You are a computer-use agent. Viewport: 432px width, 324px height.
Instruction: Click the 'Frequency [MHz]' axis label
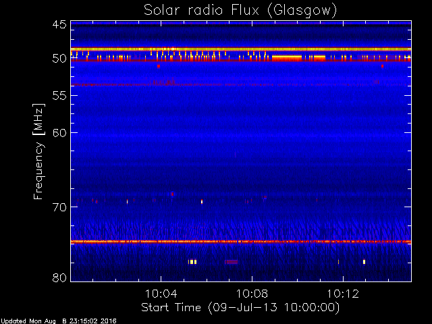point(38,151)
